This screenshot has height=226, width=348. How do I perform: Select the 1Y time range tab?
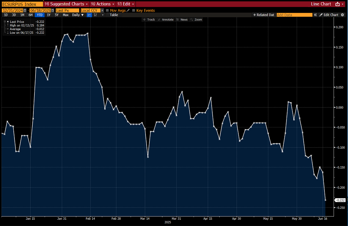pos(49,15)
